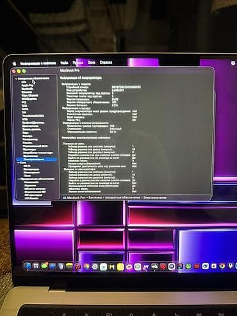
Task: Select Хранилище in the sidebar
Action: click(30, 156)
